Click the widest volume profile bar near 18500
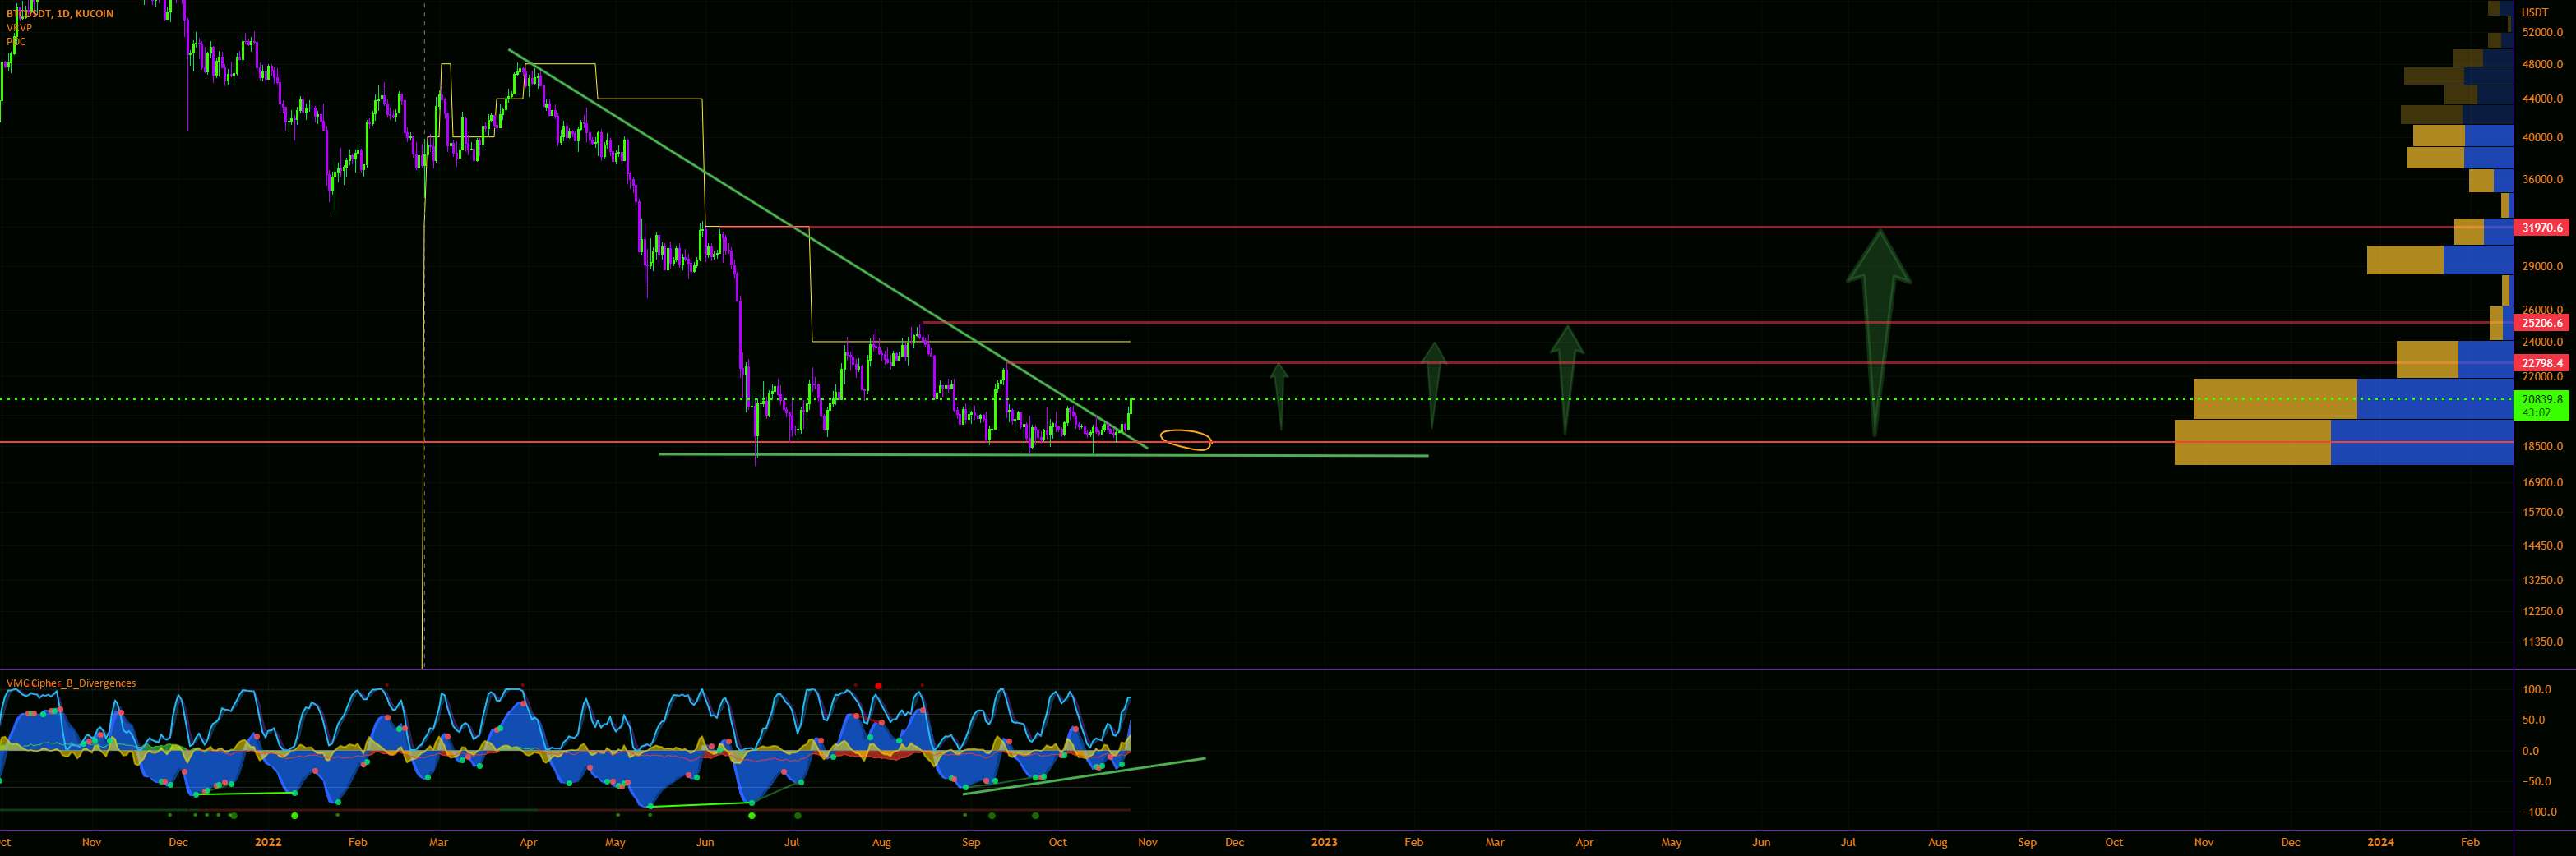 tap(2343, 443)
